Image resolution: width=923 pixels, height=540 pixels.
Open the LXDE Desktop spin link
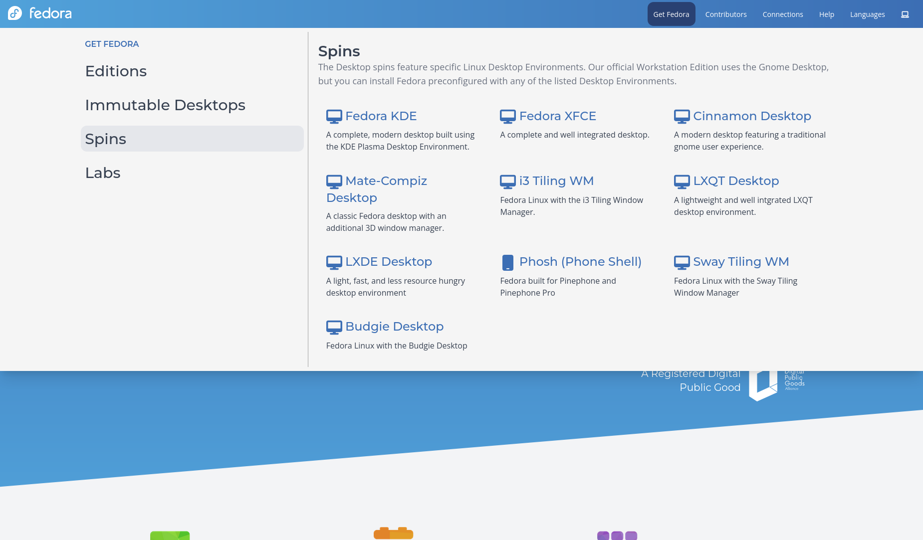[389, 262]
